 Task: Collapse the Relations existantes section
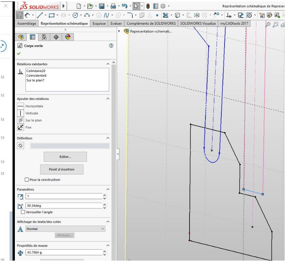[x=108, y=64]
